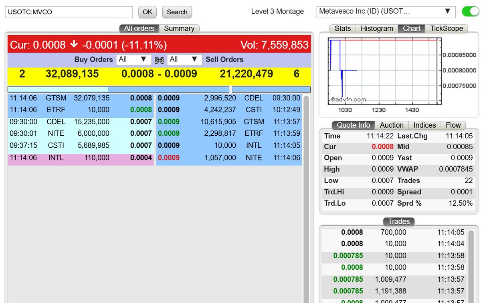Select the GTSM ask of 10,615,905
The height and width of the screenshot is (303, 481).
pos(229,122)
